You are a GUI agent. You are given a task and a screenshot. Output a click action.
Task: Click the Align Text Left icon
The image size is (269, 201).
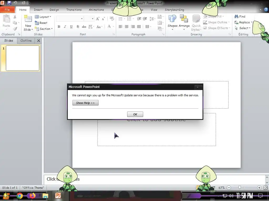click(x=120, y=26)
